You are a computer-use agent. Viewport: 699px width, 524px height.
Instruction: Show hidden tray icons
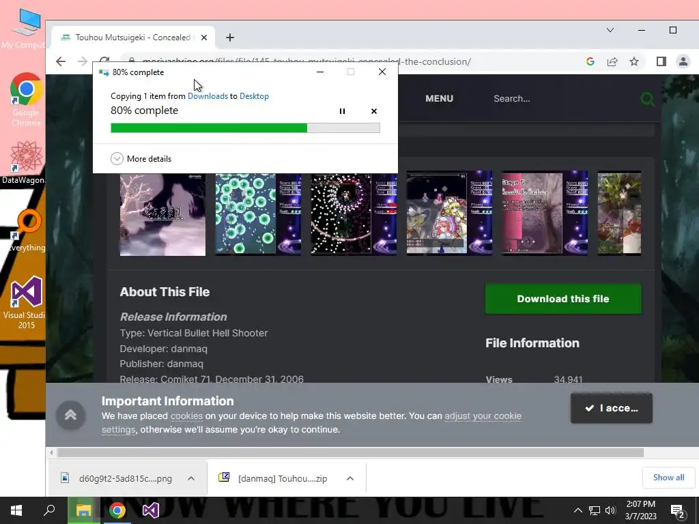pyautogui.click(x=577, y=510)
